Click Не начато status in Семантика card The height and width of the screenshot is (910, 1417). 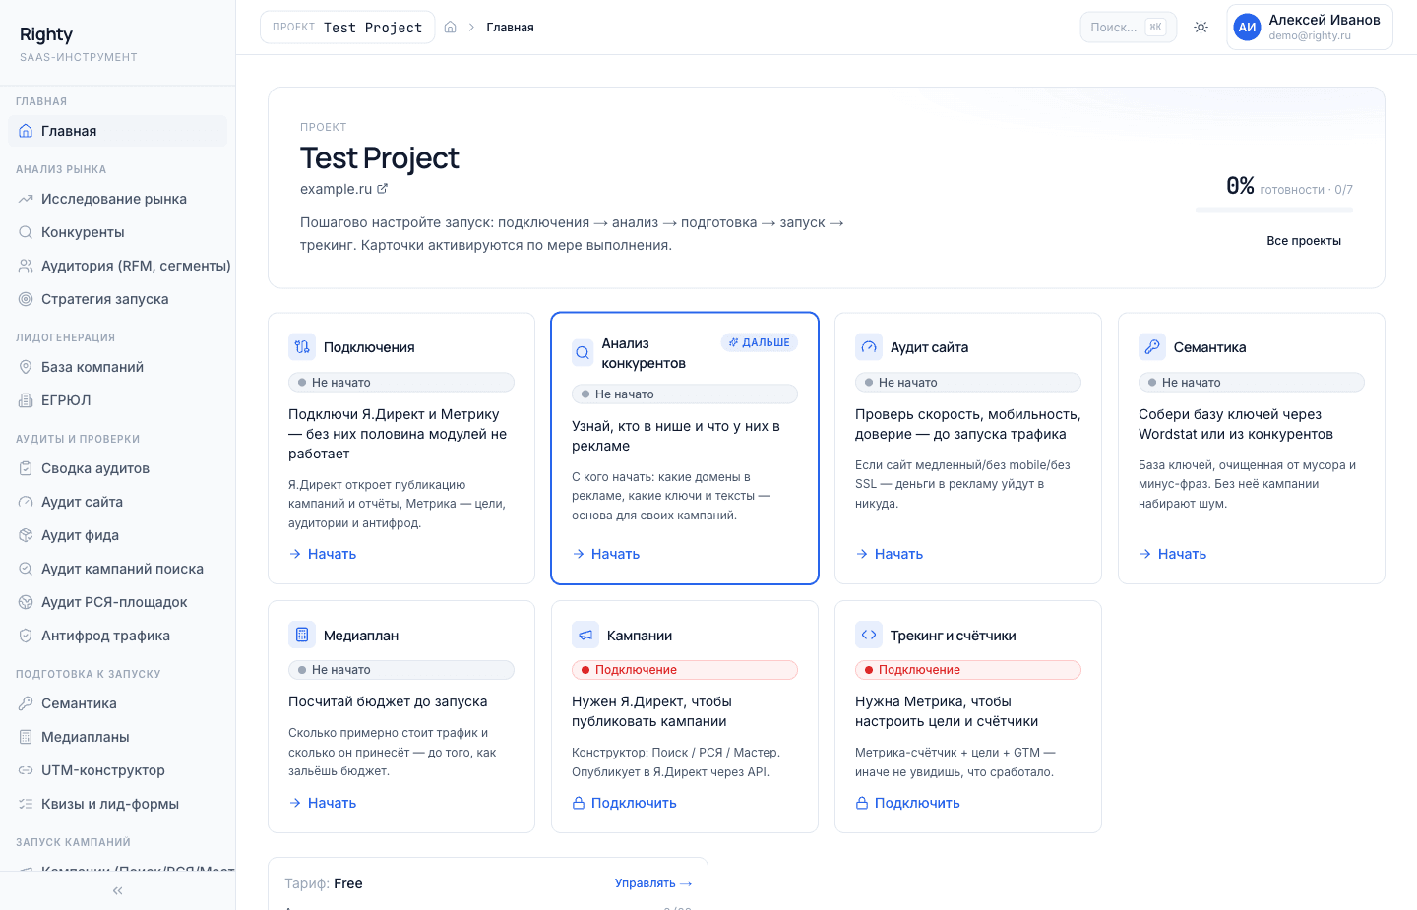[x=1252, y=383]
